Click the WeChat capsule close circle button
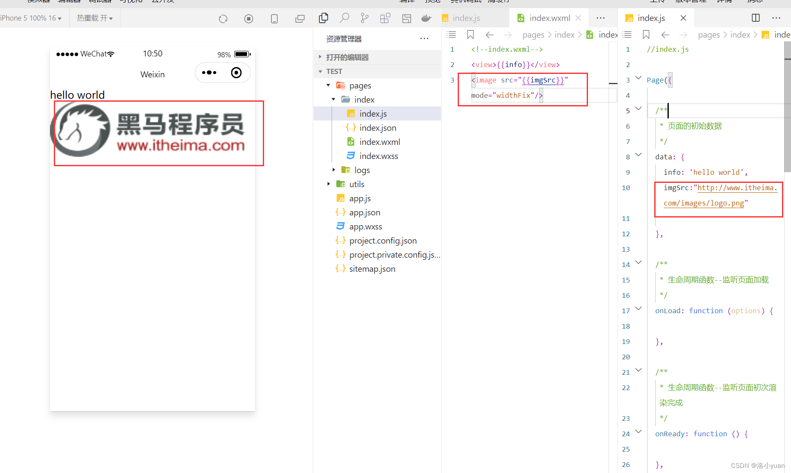Screen dimensions: 791x473 [236, 73]
